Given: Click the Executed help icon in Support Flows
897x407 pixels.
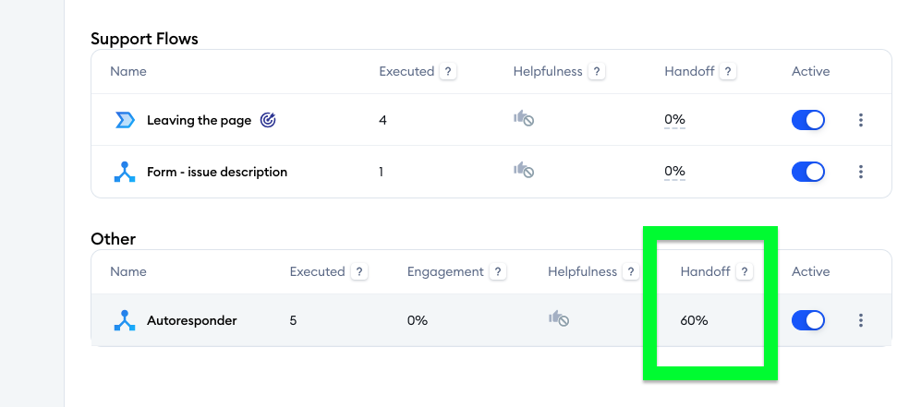Looking at the screenshot, I should point(448,71).
